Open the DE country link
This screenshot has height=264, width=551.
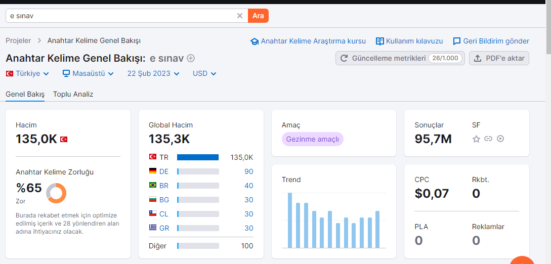coord(164,171)
